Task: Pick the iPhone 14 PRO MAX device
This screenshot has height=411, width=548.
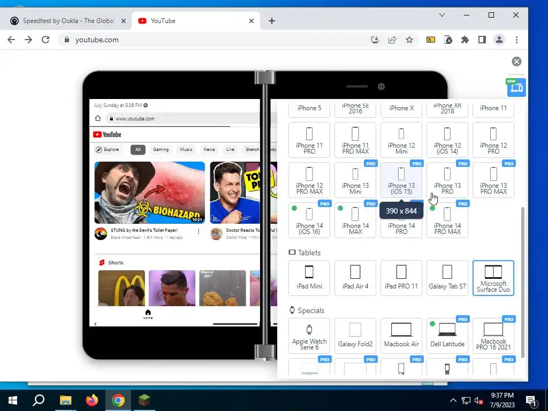Action: (x=447, y=220)
